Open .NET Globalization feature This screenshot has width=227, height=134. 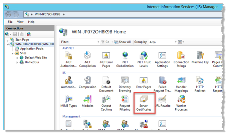coord(125,59)
